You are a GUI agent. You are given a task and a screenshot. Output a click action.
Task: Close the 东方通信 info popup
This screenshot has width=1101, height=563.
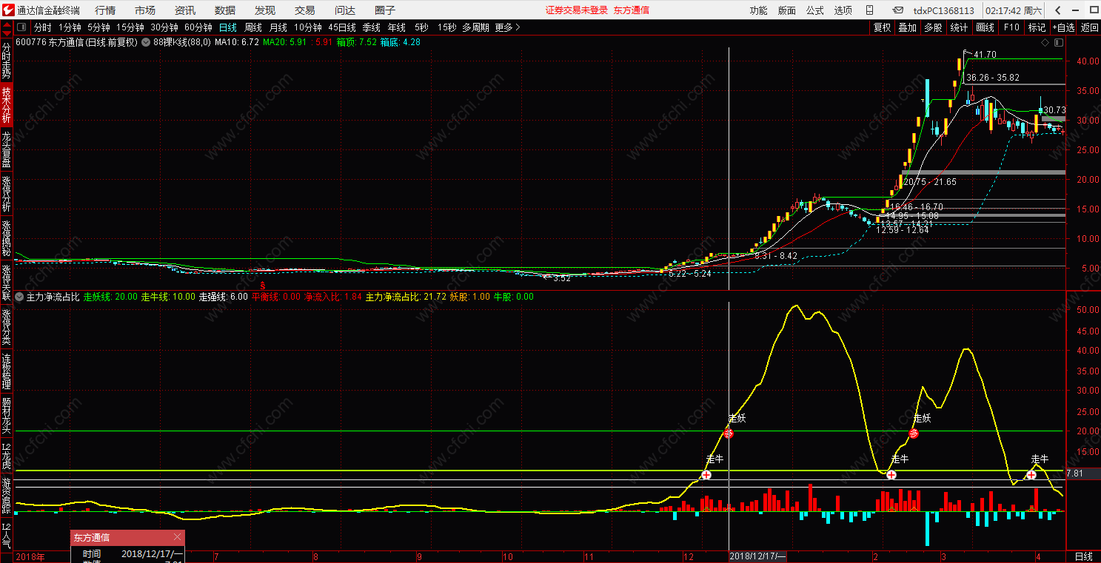(177, 537)
